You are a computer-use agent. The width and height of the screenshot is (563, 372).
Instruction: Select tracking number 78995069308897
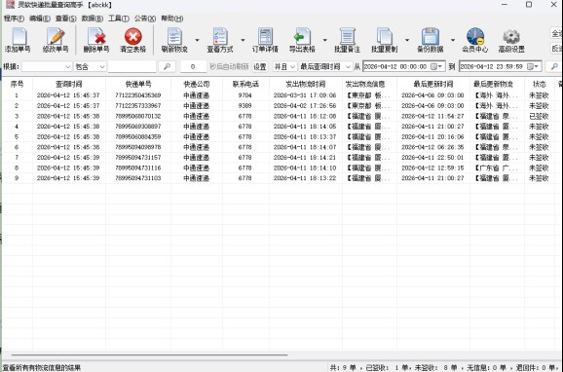(138, 127)
